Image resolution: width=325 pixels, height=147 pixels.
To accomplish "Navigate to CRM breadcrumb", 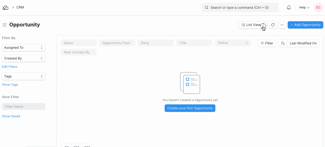I will tap(20, 7).
